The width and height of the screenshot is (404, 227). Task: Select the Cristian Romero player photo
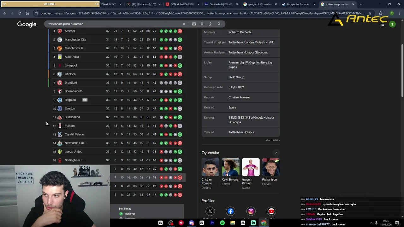click(211, 167)
